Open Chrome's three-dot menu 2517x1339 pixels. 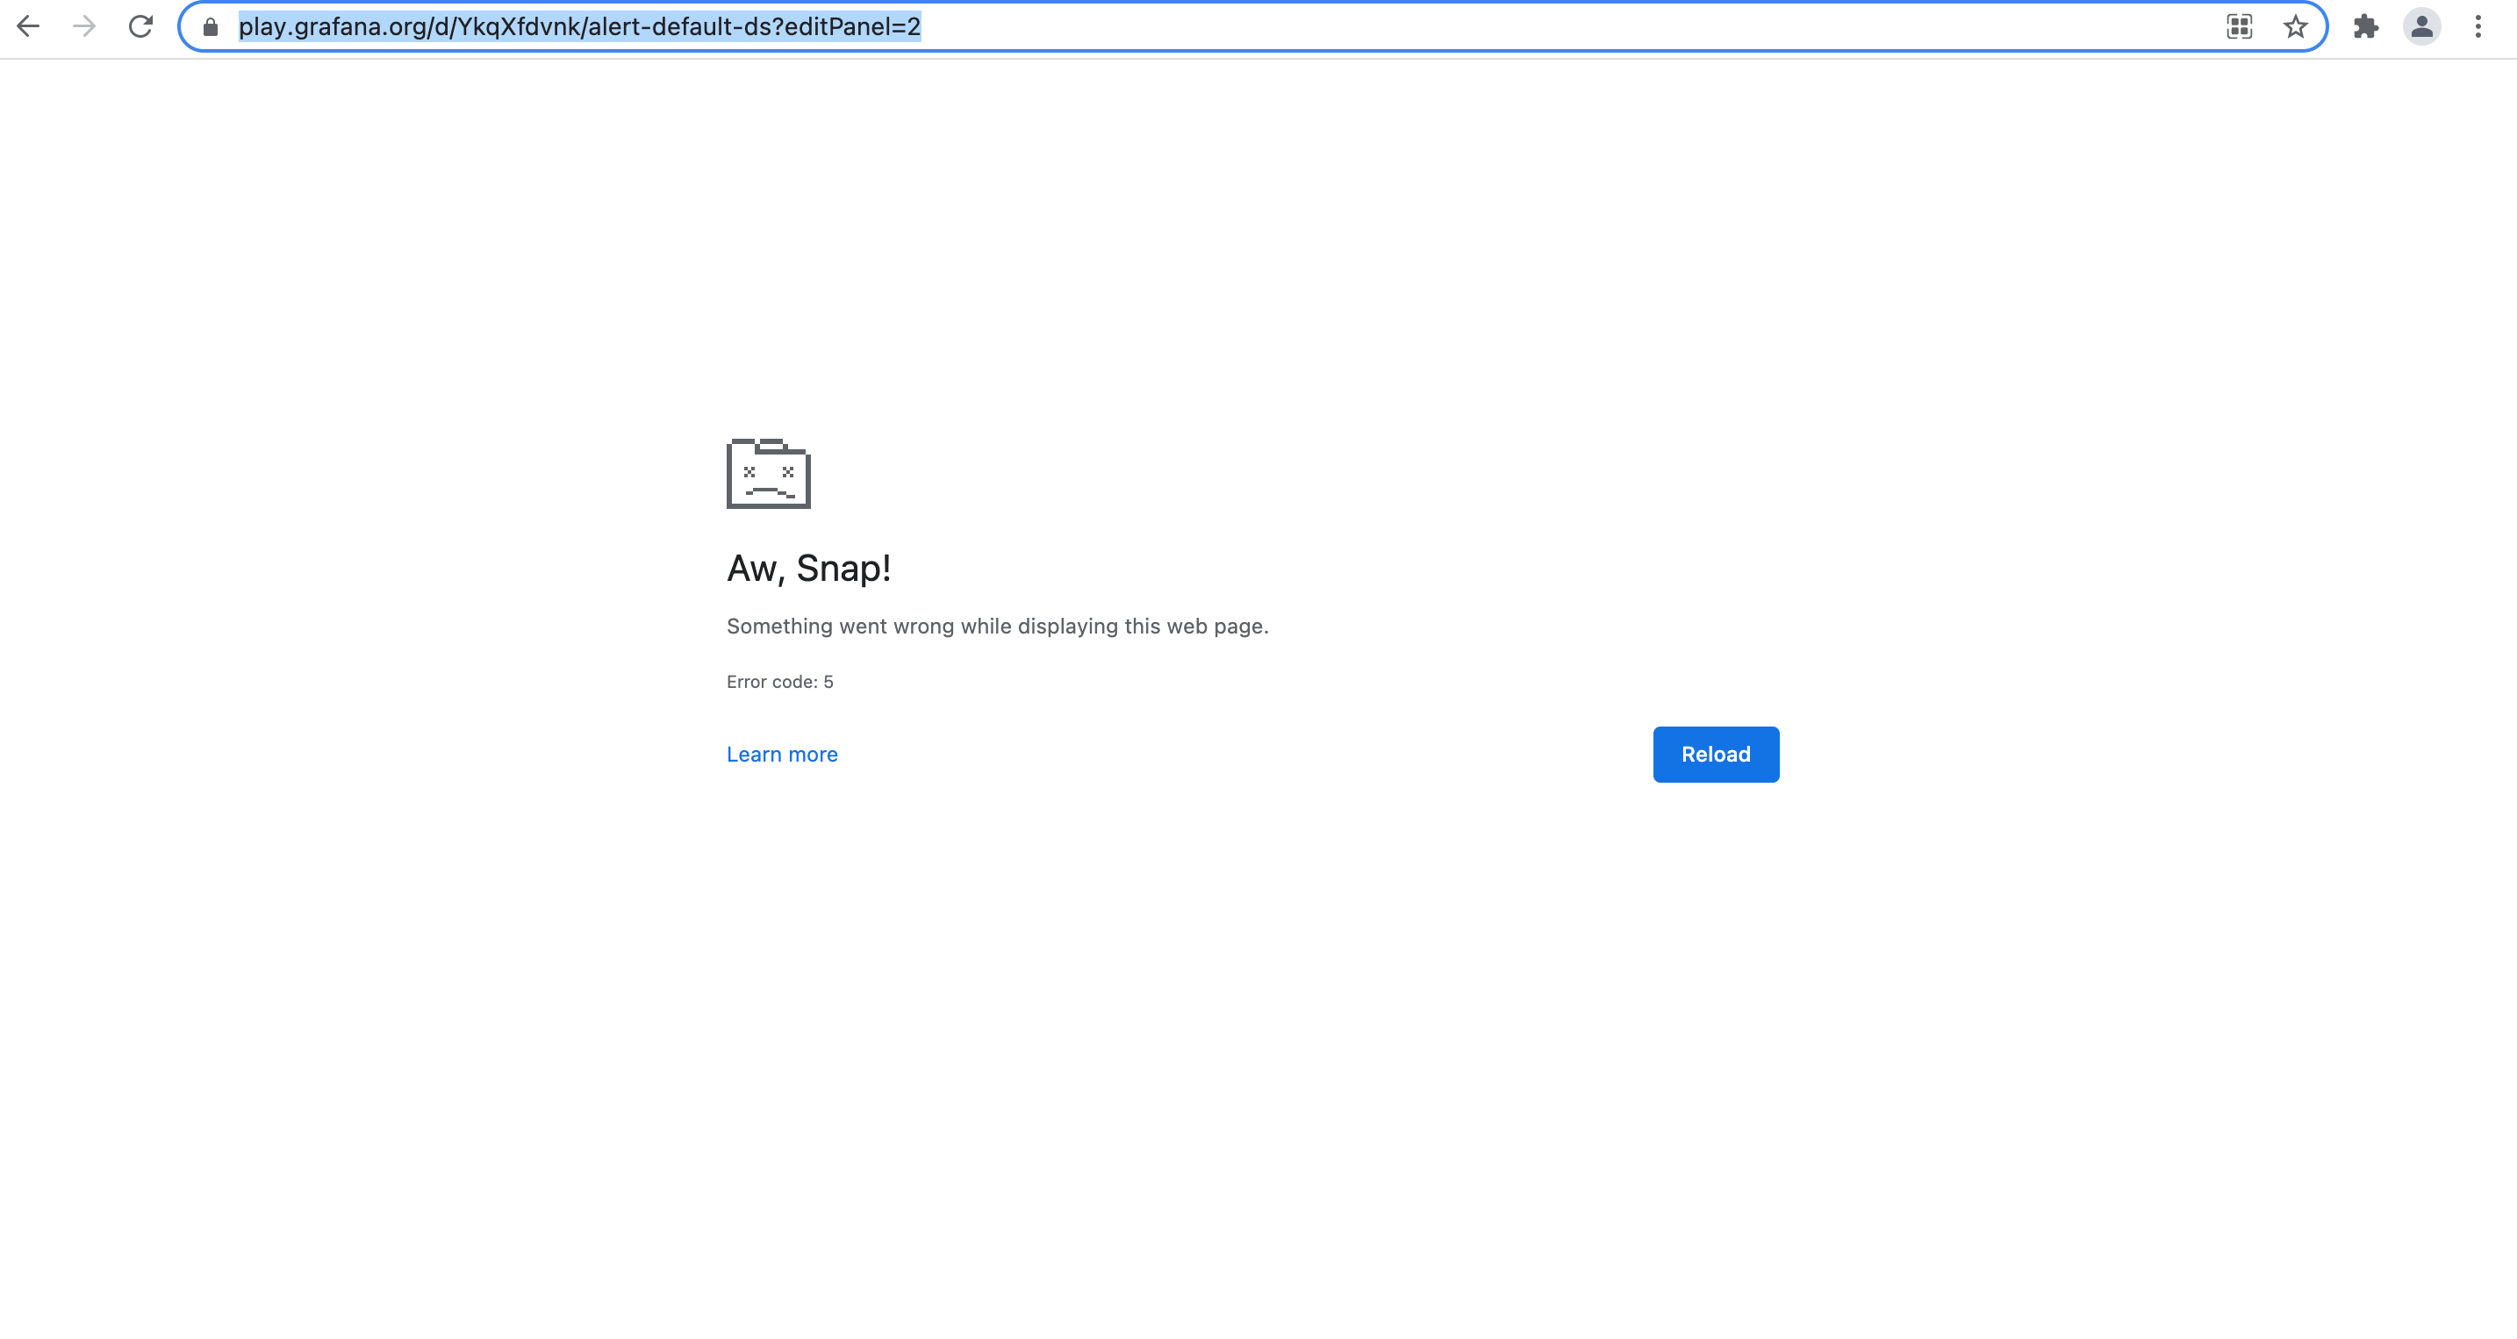(2478, 26)
